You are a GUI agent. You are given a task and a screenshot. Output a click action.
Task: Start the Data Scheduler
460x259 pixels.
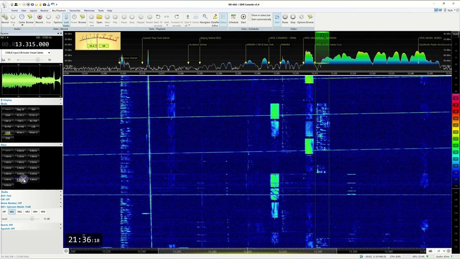click(x=243, y=17)
